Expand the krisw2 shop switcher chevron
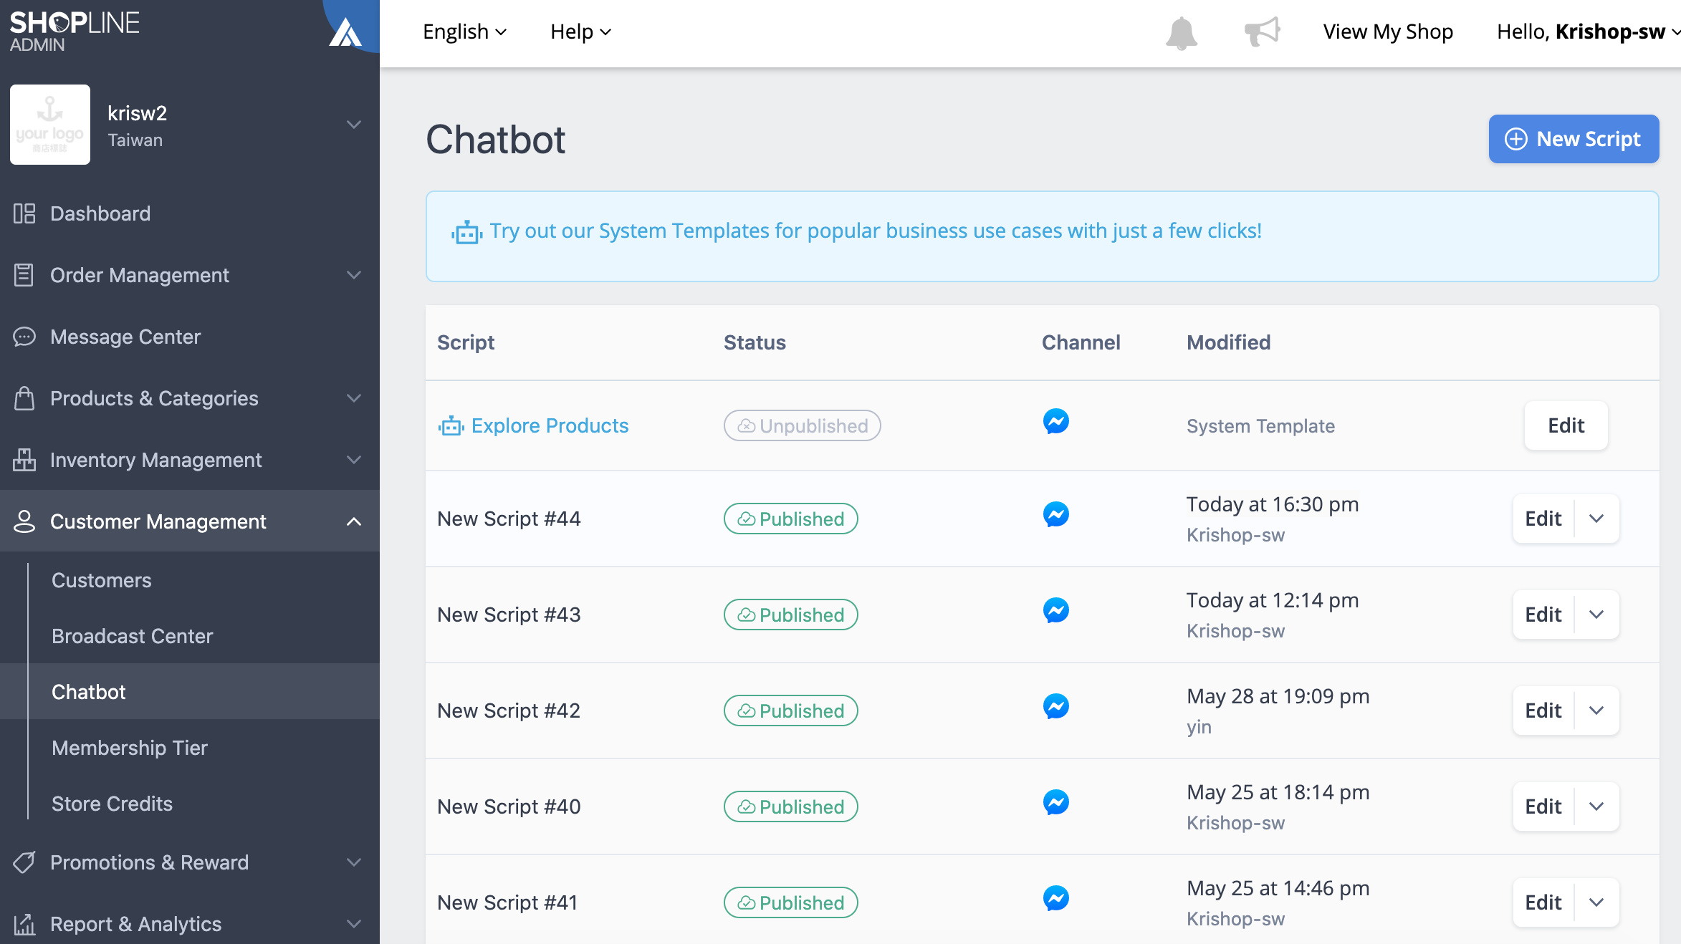The width and height of the screenshot is (1681, 944). pos(354,125)
